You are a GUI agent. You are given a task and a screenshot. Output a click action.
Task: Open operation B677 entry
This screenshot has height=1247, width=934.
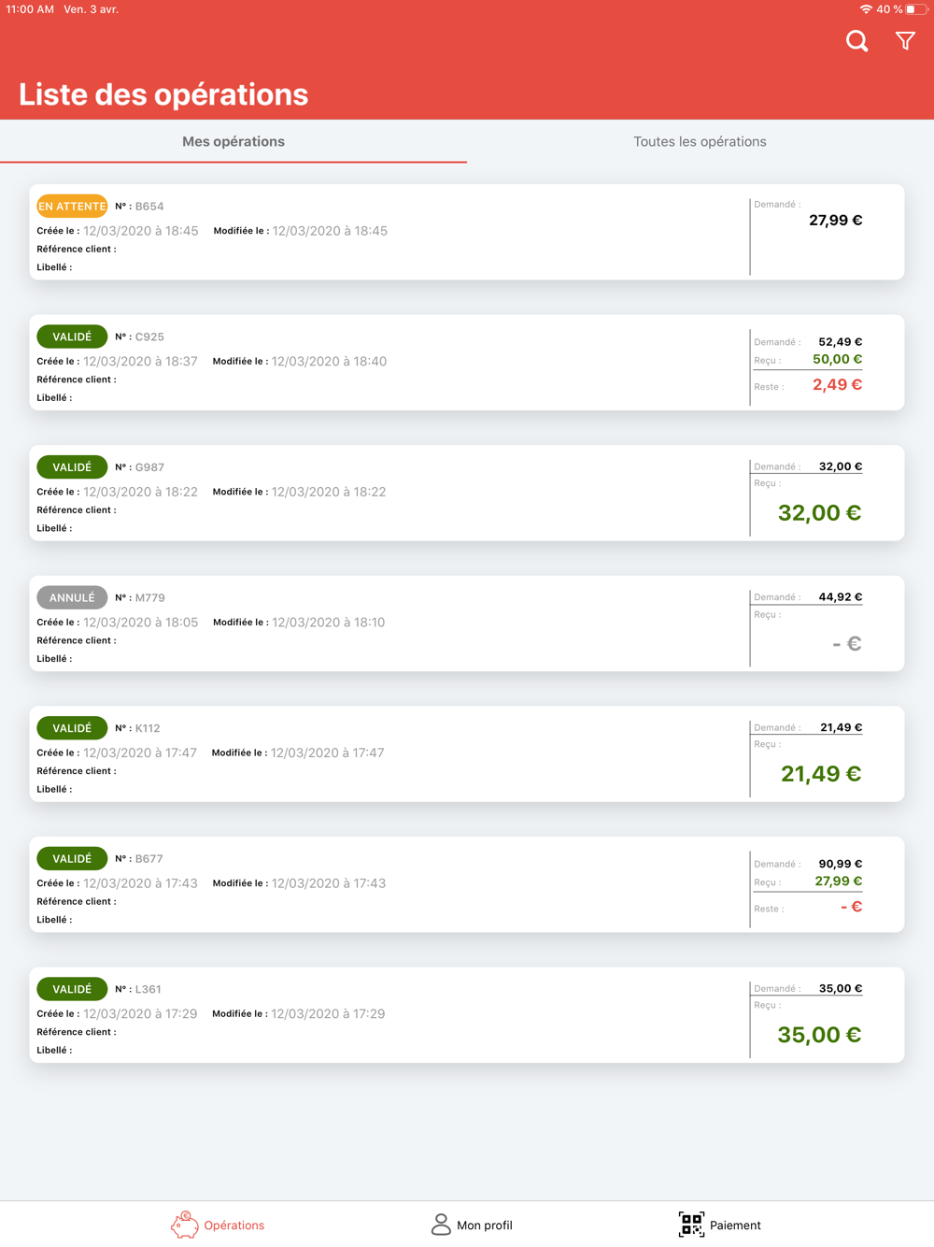(x=467, y=884)
